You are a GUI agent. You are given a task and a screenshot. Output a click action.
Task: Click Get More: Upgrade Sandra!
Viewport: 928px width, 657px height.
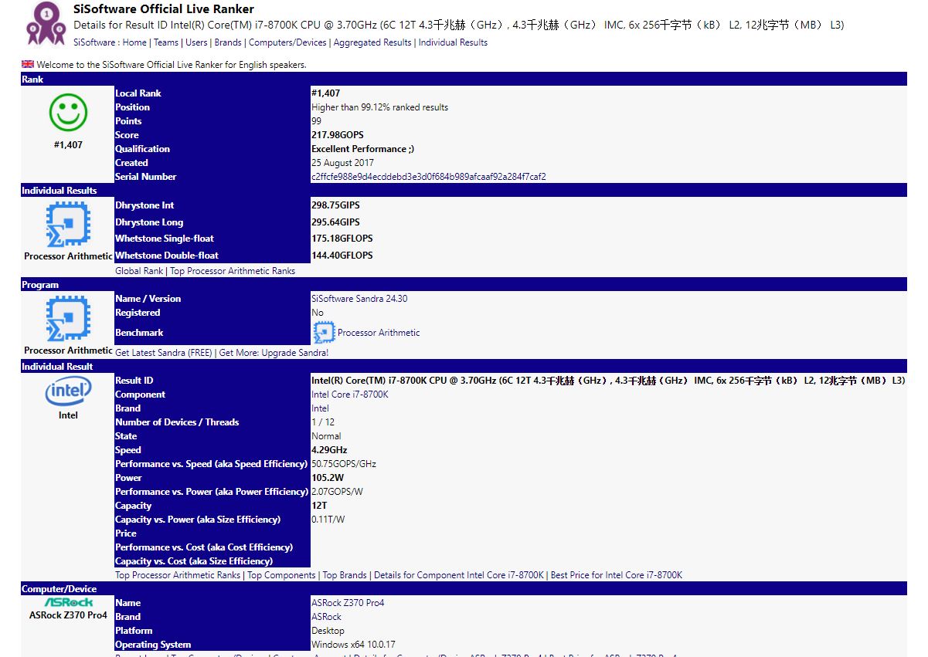274,353
